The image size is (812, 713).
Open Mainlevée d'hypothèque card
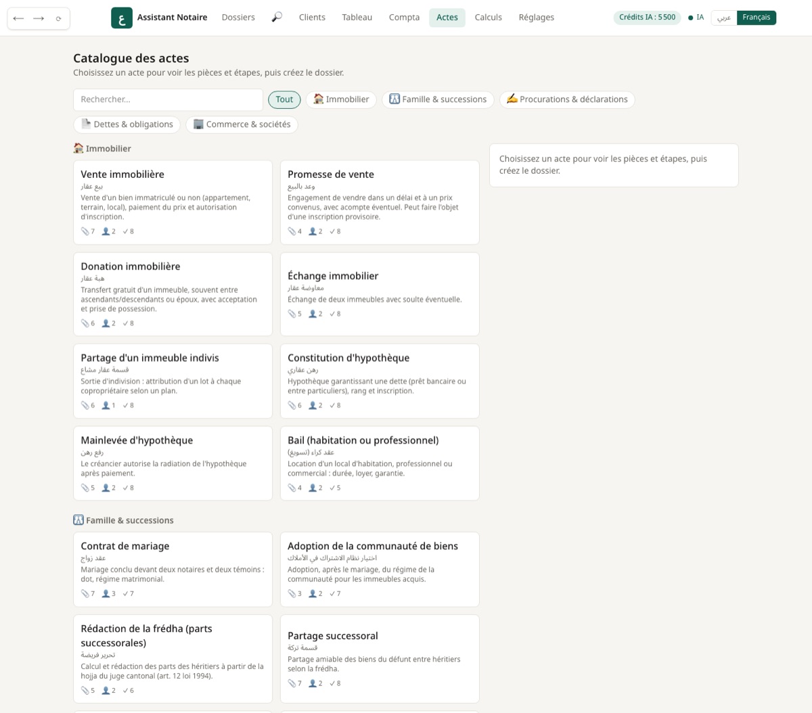click(173, 463)
